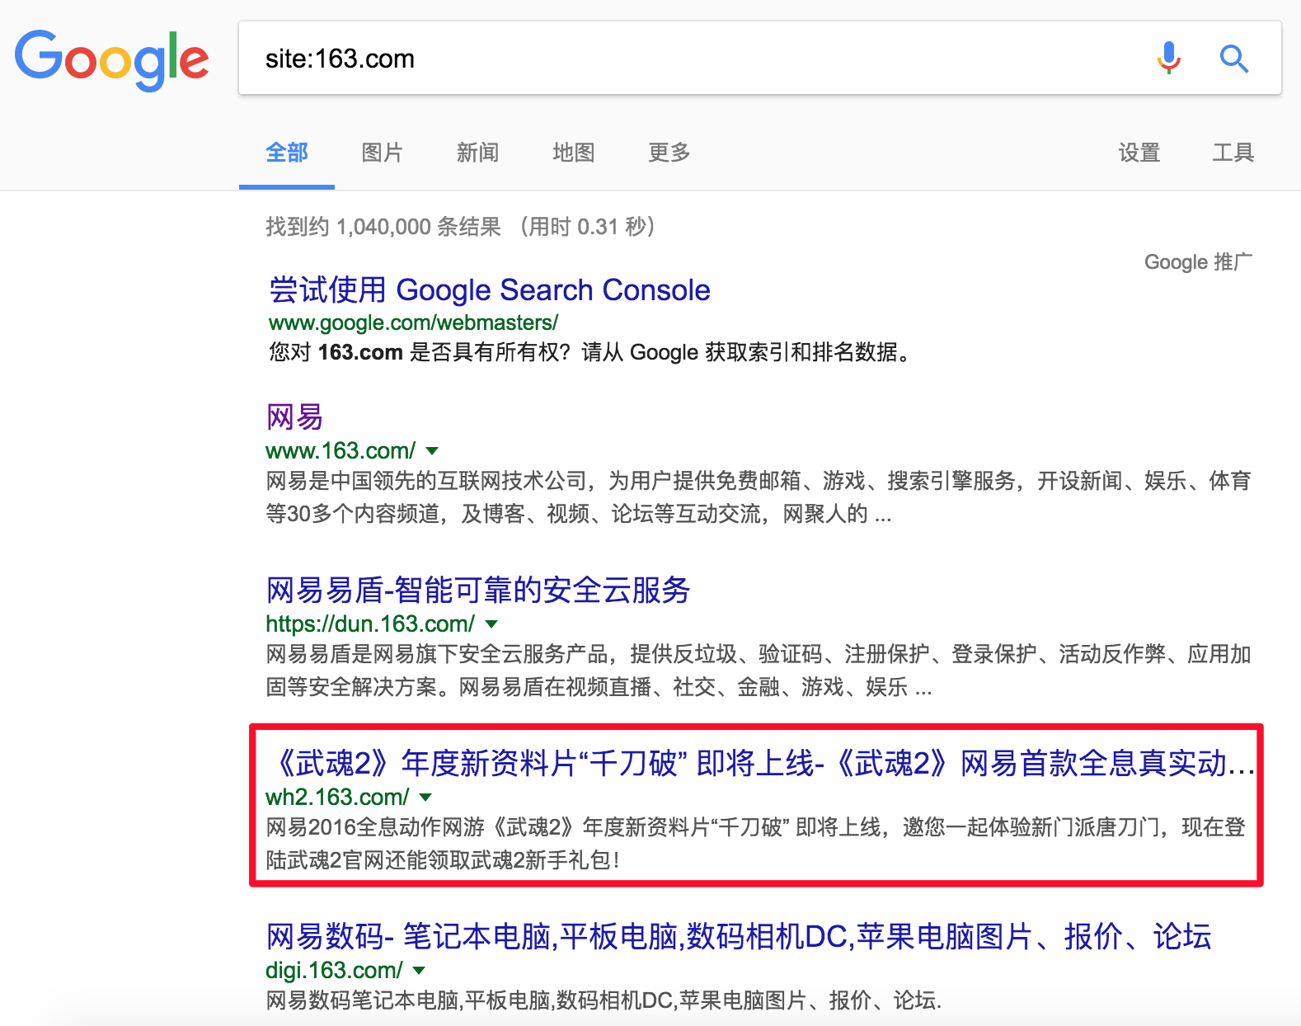Click the microphone voice search icon
The height and width of the screenshot is (1026, 1301).
pos(1168,59)
